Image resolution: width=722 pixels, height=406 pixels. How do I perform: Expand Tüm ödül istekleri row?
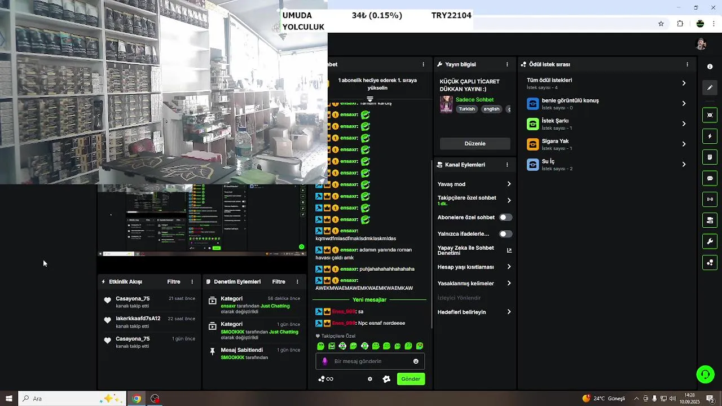pos(607,83)
